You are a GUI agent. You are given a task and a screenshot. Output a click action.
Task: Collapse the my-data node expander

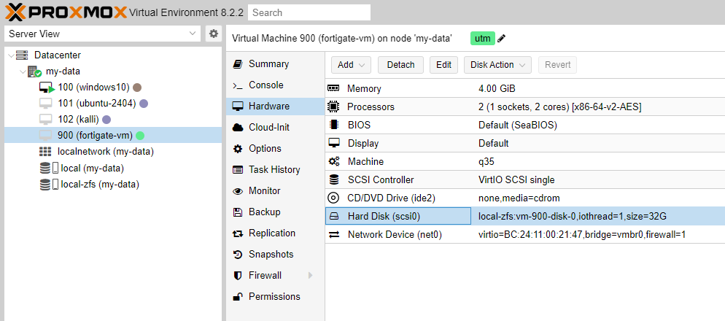pos(23,71)
